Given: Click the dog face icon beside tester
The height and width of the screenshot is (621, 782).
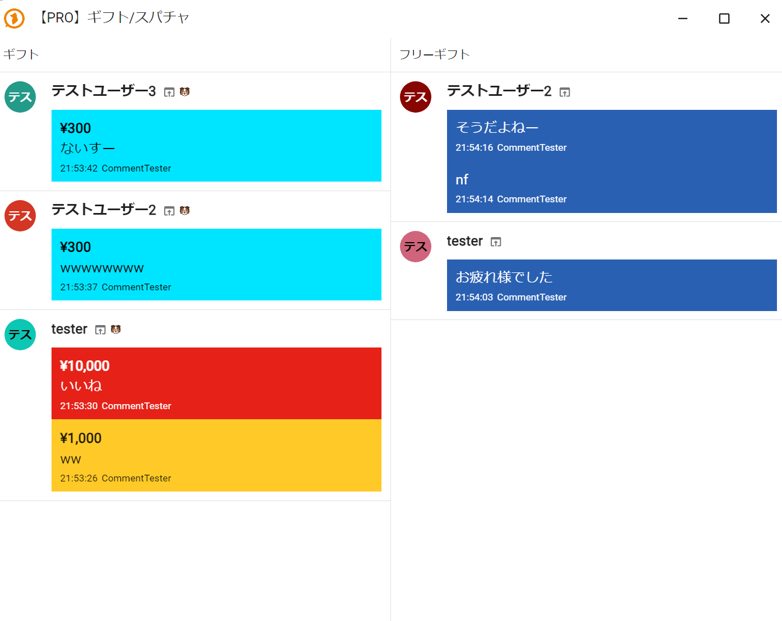Looking at the screenshot, I should tap(116, 330).
